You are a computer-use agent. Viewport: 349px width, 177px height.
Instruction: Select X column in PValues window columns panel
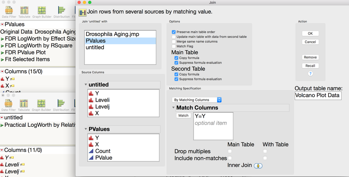tap(8, 86)
